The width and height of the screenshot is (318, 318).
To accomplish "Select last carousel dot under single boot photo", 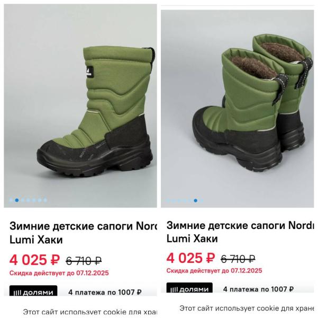I will pyautogui.click(x=45, y=200).
